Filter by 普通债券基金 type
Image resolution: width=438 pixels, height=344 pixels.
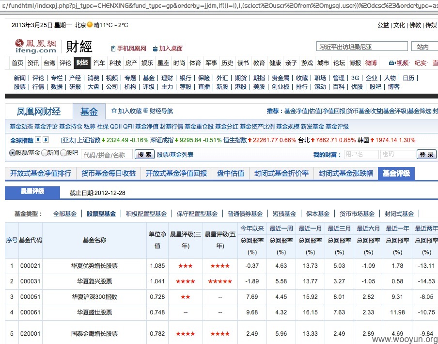tap(245, 214)
